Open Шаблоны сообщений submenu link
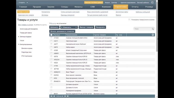 [x=143, y=12]
